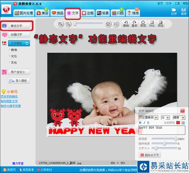Image resolution: width=189 pixels, height=173 pixels.
Task: Save the image with the 保存 icon
Action: click(x=184, y=12)
